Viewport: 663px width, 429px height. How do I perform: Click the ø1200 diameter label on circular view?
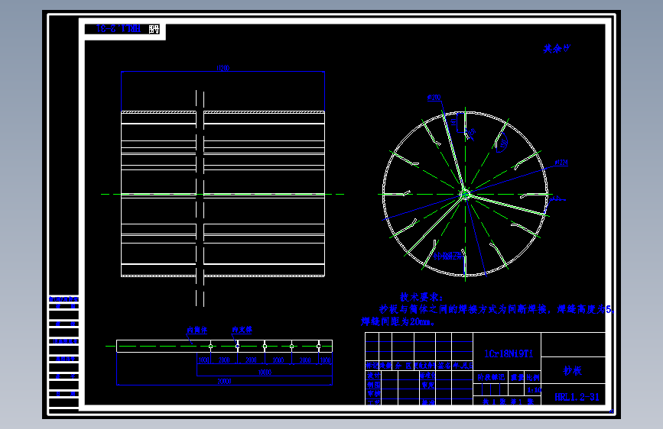pyautogui.click(x=434, y=98)
